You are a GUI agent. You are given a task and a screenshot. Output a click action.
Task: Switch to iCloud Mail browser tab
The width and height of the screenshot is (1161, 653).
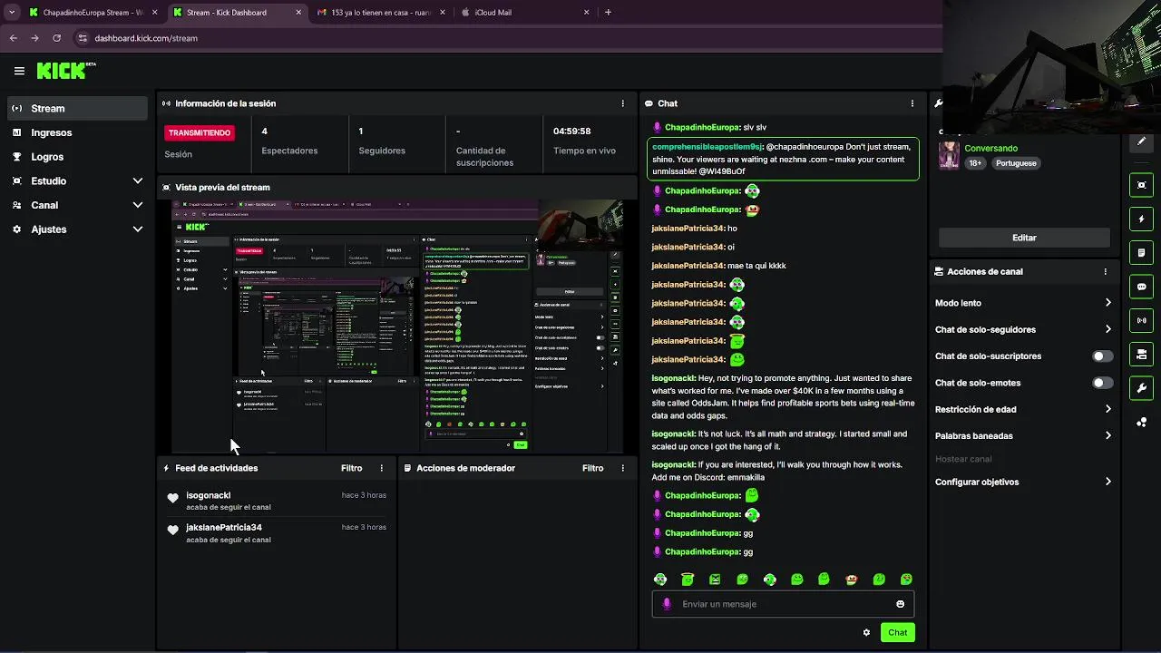pos(524,13)
